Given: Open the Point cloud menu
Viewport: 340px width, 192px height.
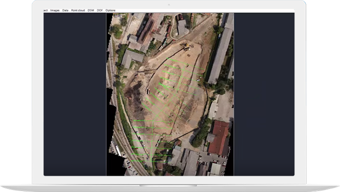Looking at the screenshot, I should point(78,10).
